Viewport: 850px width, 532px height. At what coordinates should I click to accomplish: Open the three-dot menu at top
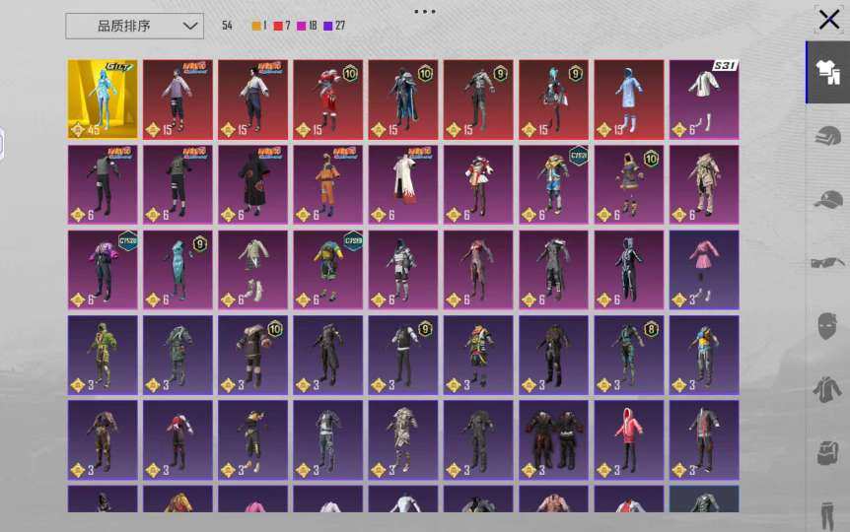[424, 12]
